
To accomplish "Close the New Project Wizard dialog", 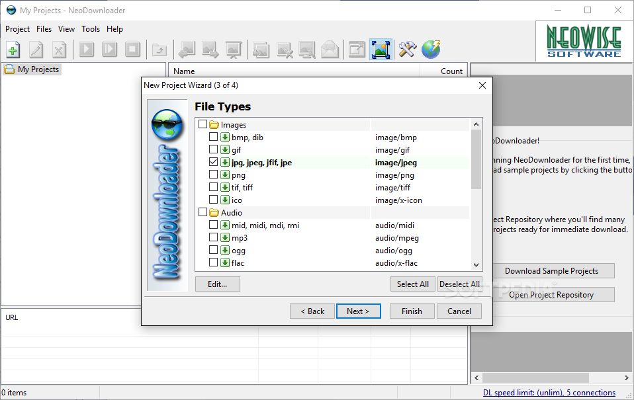I will coord(482,85).
